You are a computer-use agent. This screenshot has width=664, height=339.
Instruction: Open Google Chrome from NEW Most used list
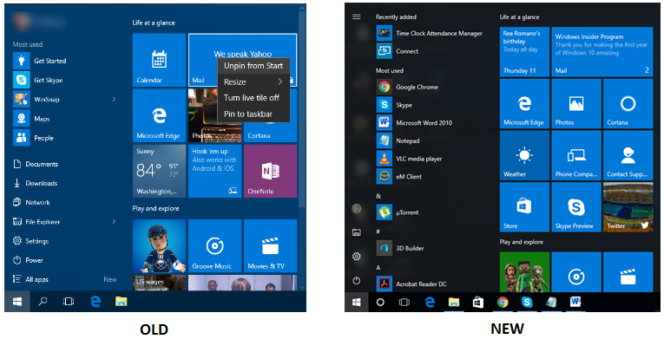[x=407, y=87]
